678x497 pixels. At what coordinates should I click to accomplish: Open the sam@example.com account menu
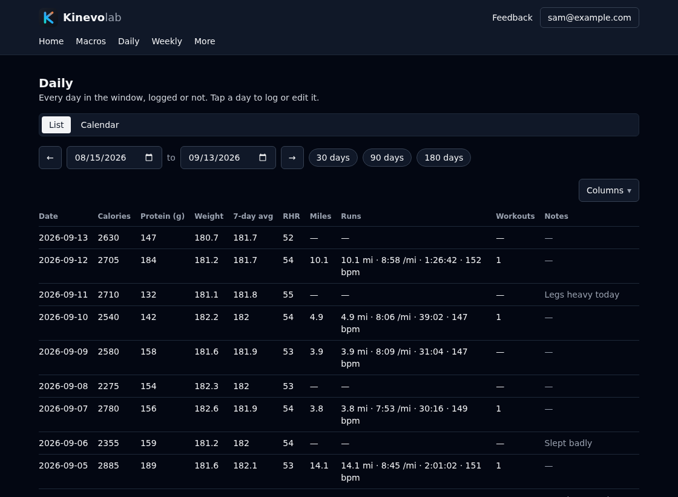(590, 18)
